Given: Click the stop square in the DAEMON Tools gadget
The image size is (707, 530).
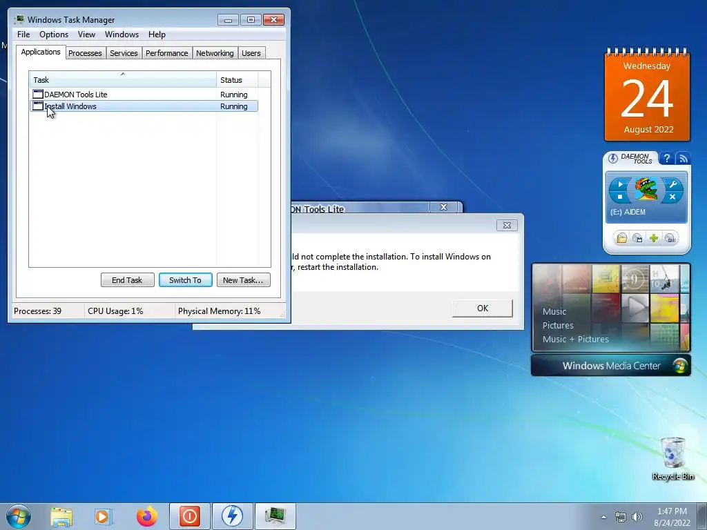Looking at the screenshot, I should 620,197.
